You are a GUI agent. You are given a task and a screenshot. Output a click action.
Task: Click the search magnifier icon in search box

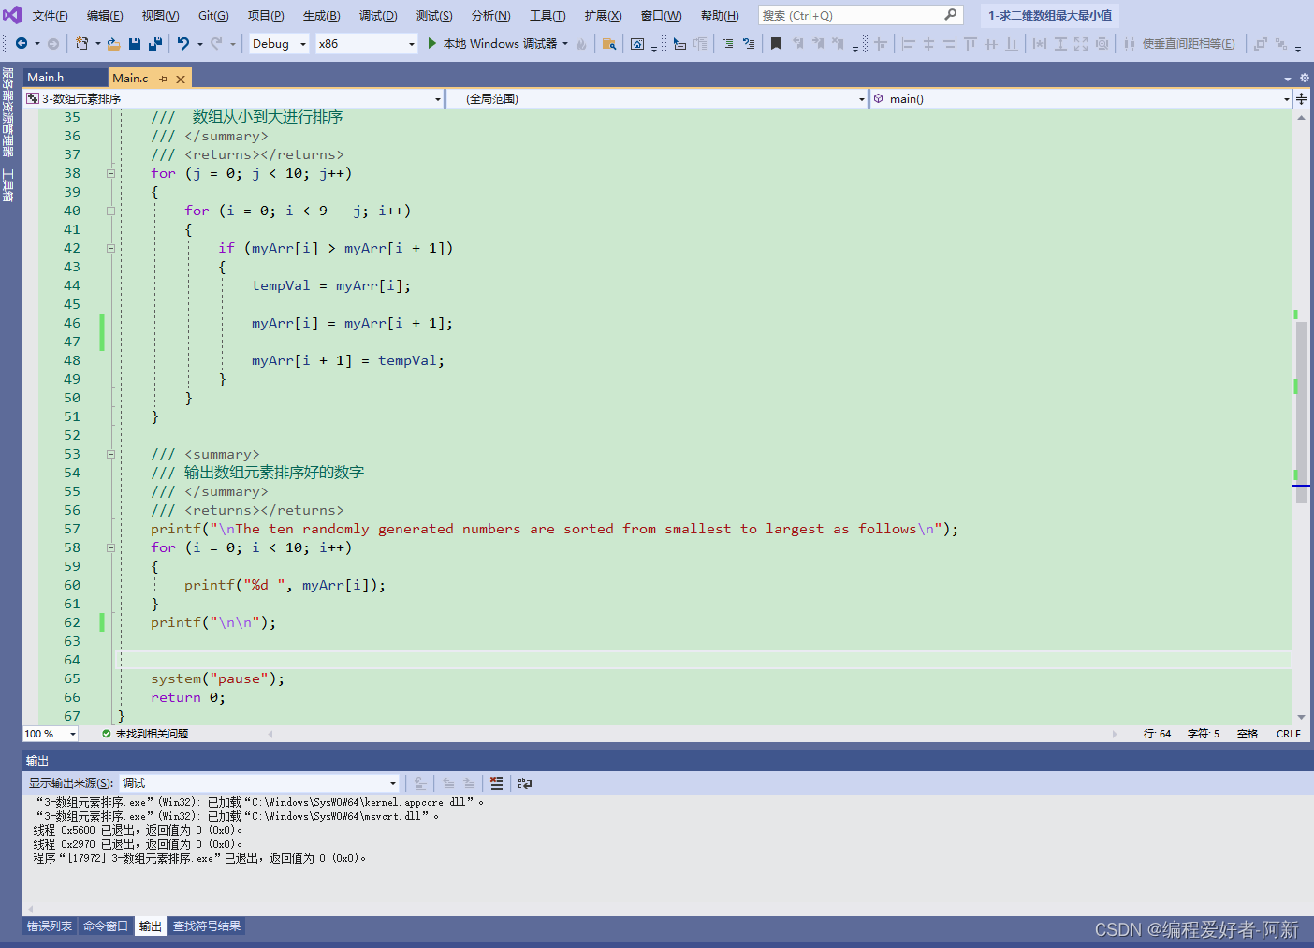point(950,15)
